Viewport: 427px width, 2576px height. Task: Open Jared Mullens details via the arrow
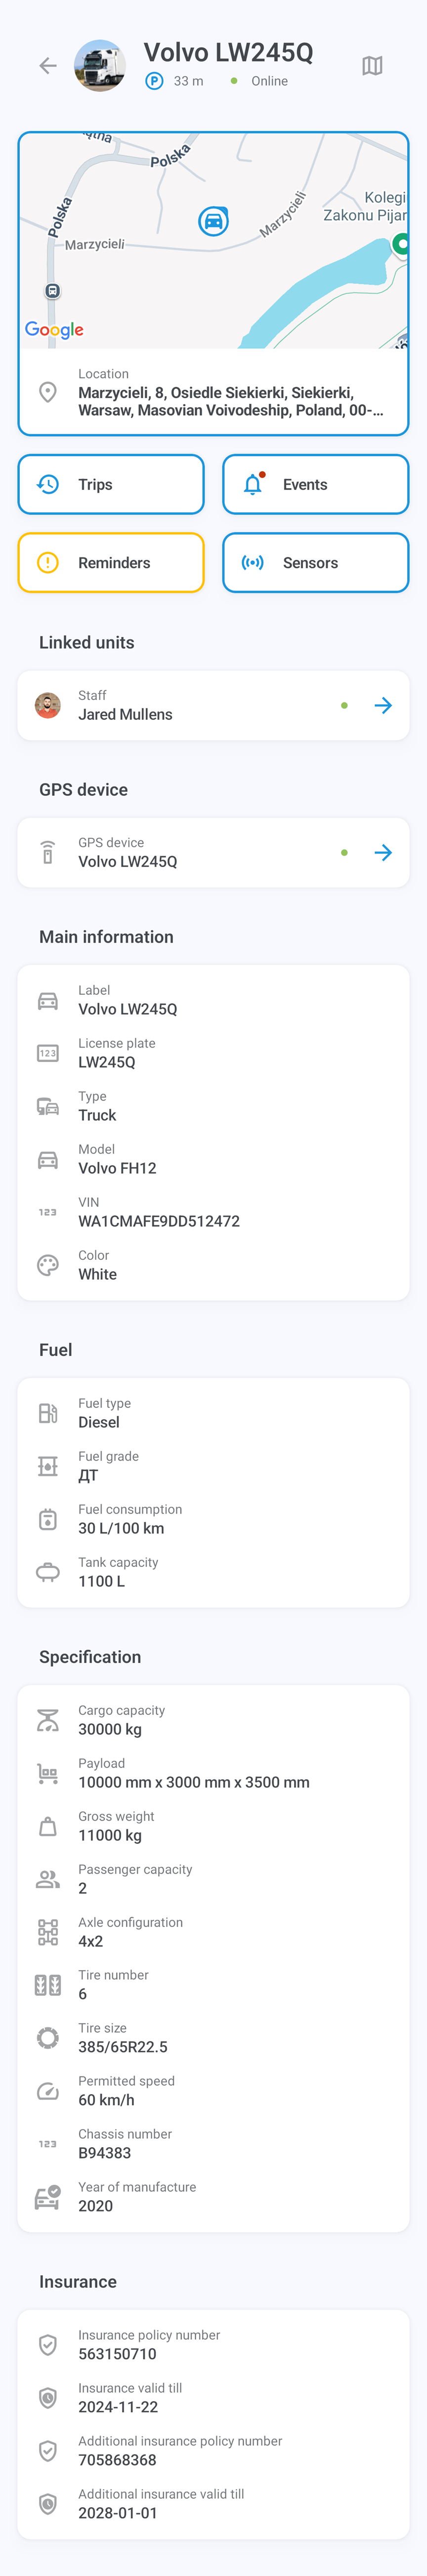(384, 705)
